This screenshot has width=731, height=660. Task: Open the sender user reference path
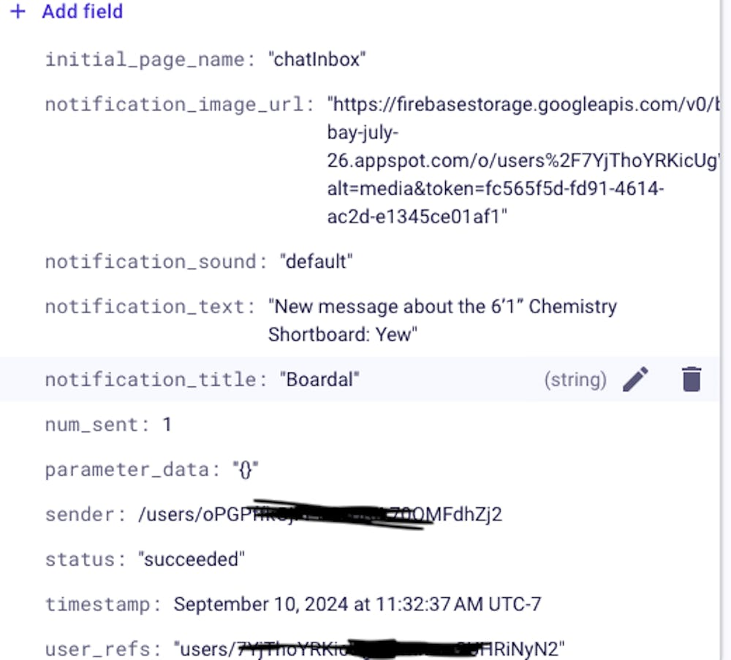[x=319, y=514]
